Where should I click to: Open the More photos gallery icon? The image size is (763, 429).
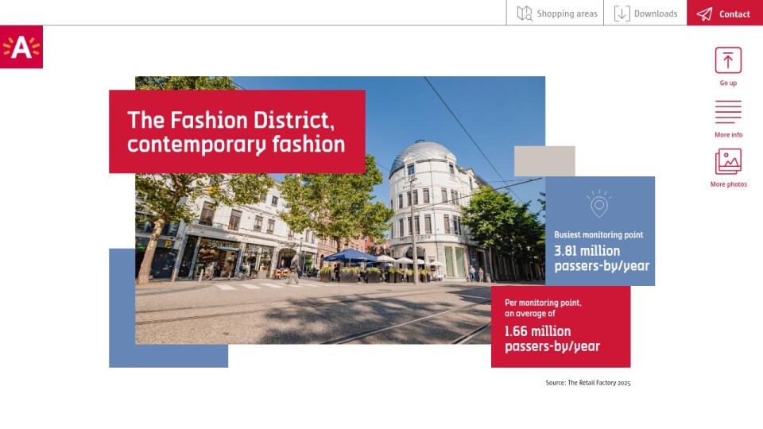(x=728, y=161)
